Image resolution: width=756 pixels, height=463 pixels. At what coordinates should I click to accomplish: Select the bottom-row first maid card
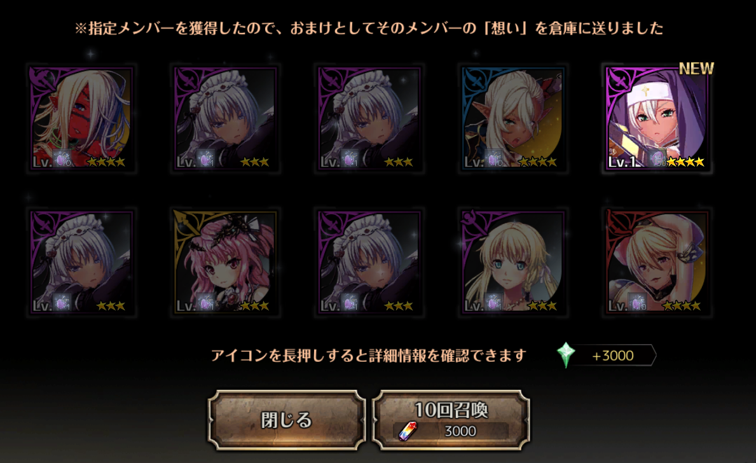[81, 263]
